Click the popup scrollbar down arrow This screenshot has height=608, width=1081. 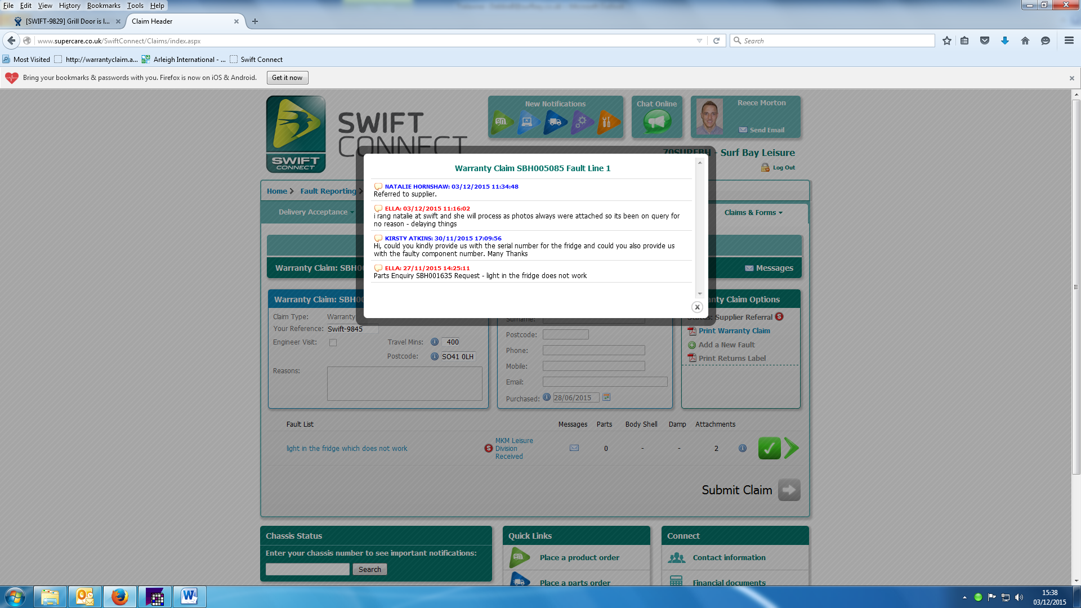700,293
